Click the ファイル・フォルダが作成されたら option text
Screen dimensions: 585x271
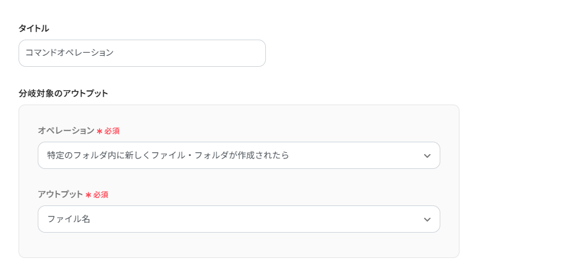click(x=235, y=155)
